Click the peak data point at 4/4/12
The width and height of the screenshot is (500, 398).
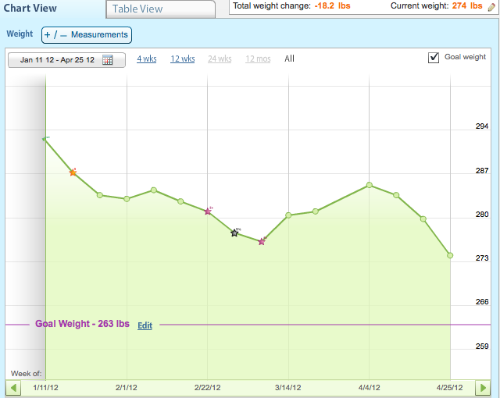[x=370, y=185]
